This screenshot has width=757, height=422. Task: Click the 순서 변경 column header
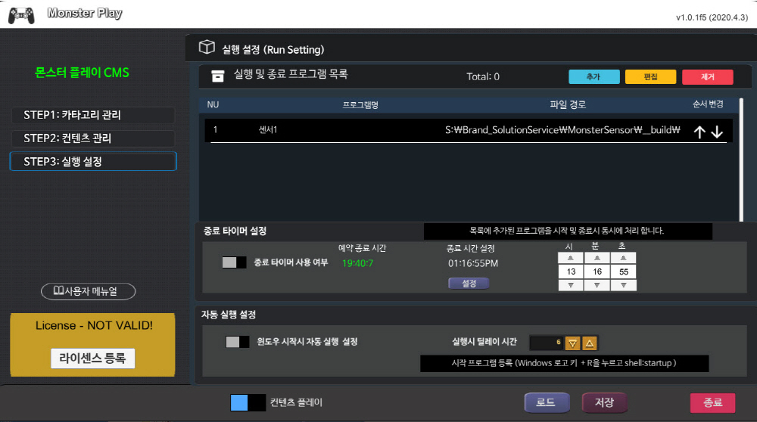(x=708, y=104)
